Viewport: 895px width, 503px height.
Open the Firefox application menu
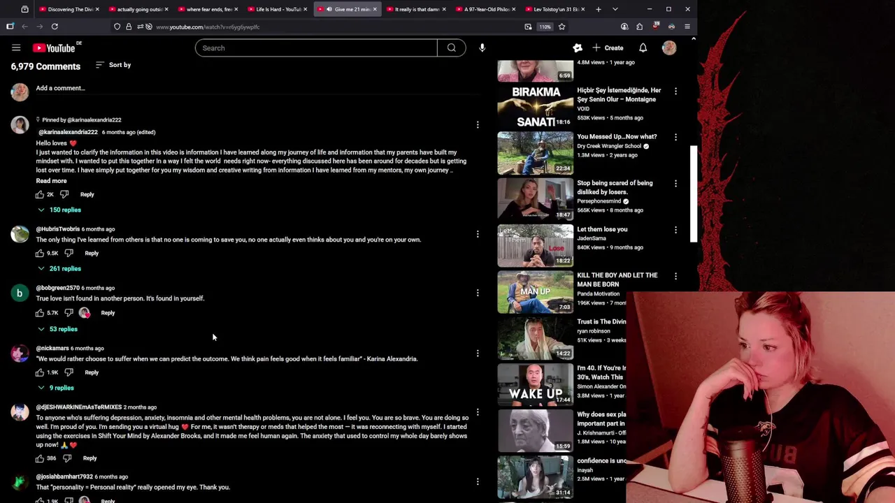click(x=687, y=27)
